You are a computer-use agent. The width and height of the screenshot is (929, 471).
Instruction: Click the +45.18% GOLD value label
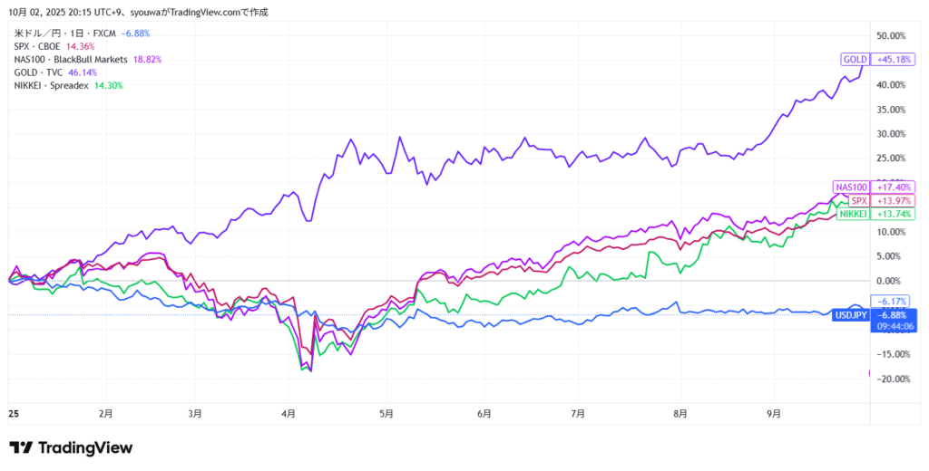894,60
